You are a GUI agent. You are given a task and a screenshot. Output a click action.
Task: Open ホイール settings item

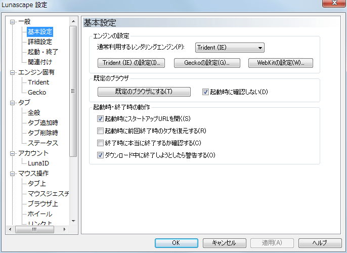pyautogui.click(x=40, y=214)
